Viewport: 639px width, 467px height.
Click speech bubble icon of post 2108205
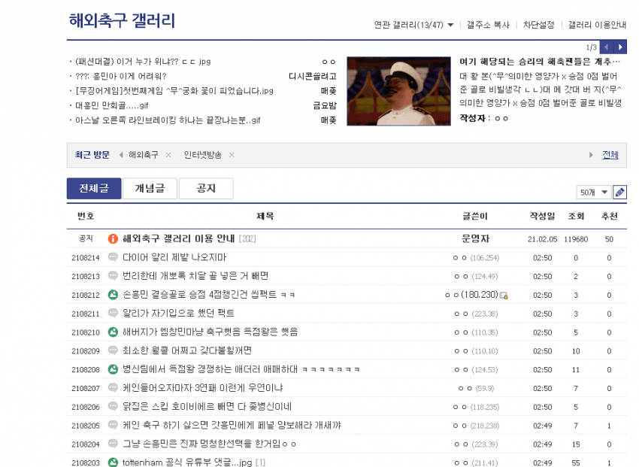click(113, 426)
